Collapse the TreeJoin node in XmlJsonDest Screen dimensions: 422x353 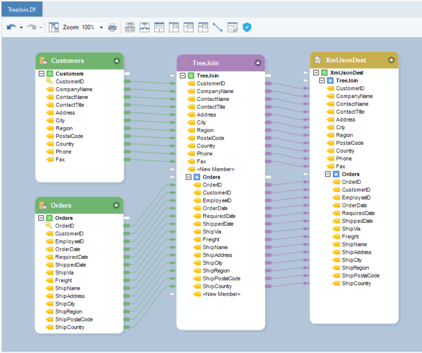pyautogui.click(x=322, y=81)
